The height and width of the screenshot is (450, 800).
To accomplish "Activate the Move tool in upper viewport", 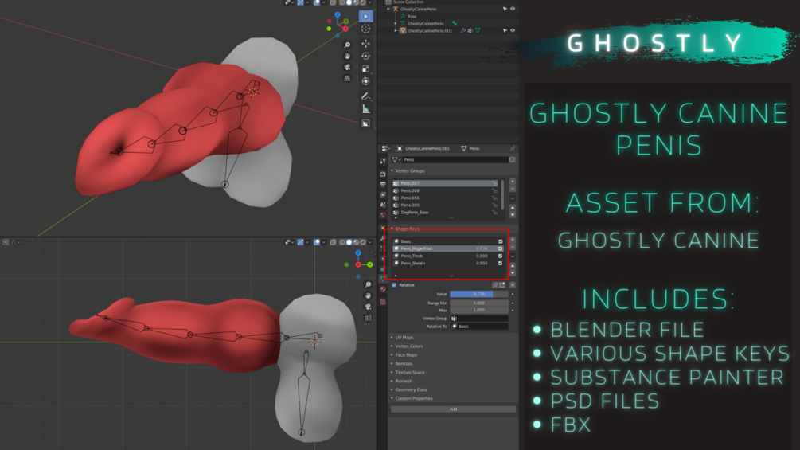I will 366,44.
